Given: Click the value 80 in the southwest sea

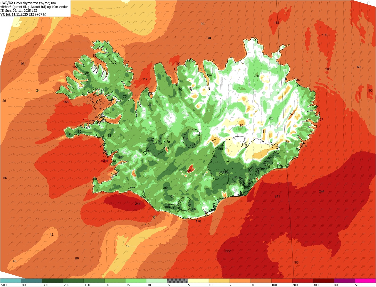Looking at the screenshot, I should click(x=77, y=258).
